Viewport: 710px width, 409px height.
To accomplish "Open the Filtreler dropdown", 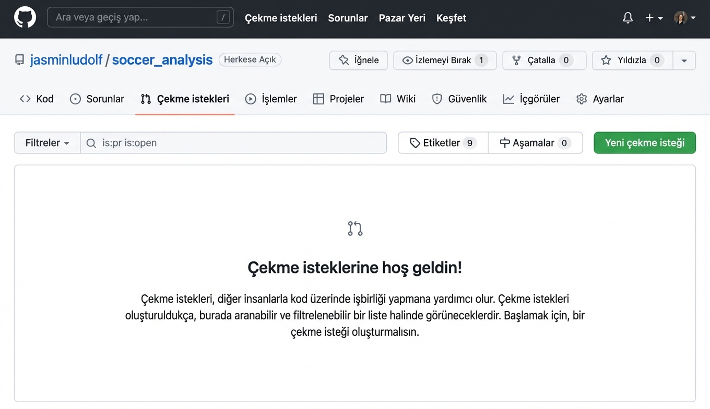I will pos(46,142).
